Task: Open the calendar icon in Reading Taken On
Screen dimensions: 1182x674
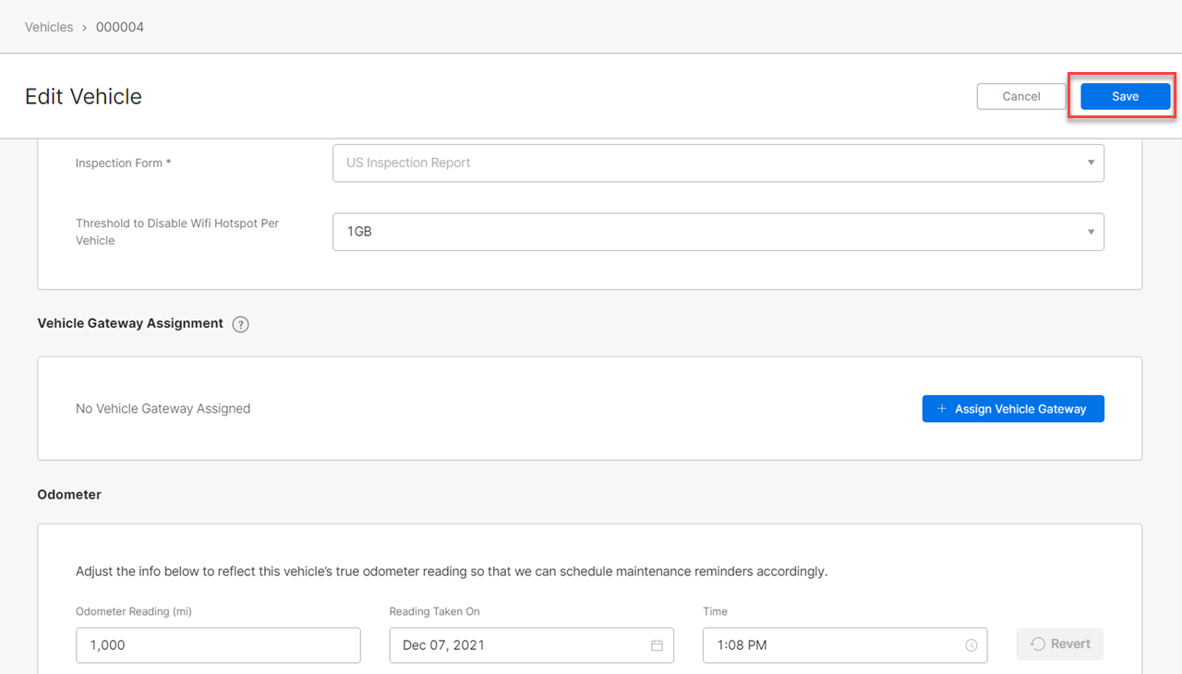Action: point(657,645)
